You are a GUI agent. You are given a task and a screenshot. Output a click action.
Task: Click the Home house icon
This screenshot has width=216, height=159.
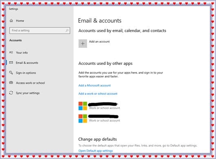tap(11, 21)
